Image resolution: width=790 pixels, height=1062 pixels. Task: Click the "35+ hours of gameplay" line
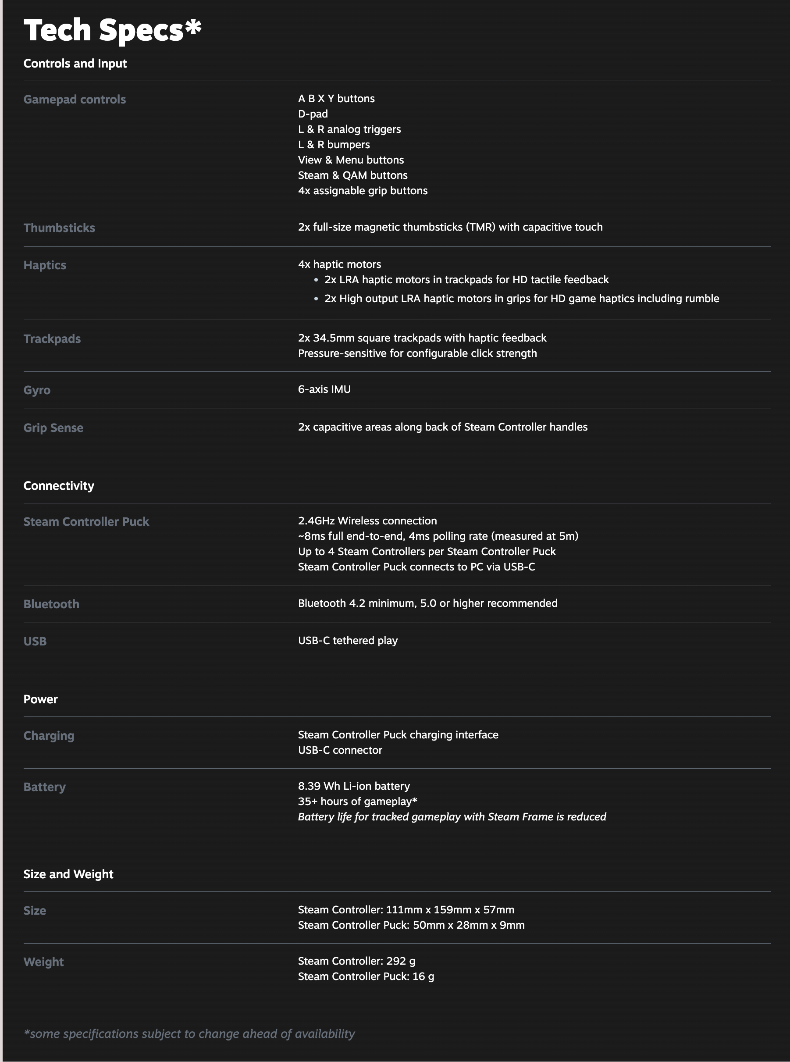[357, 802]
